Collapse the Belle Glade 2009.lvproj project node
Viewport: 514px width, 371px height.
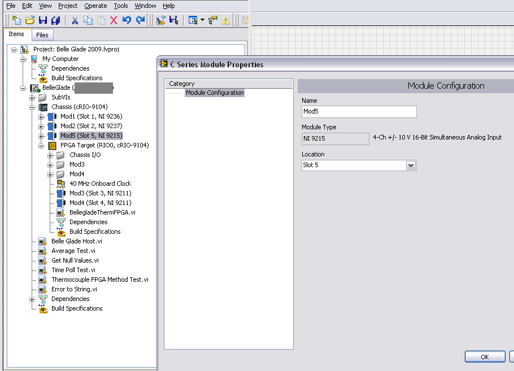tap(14, 50)
